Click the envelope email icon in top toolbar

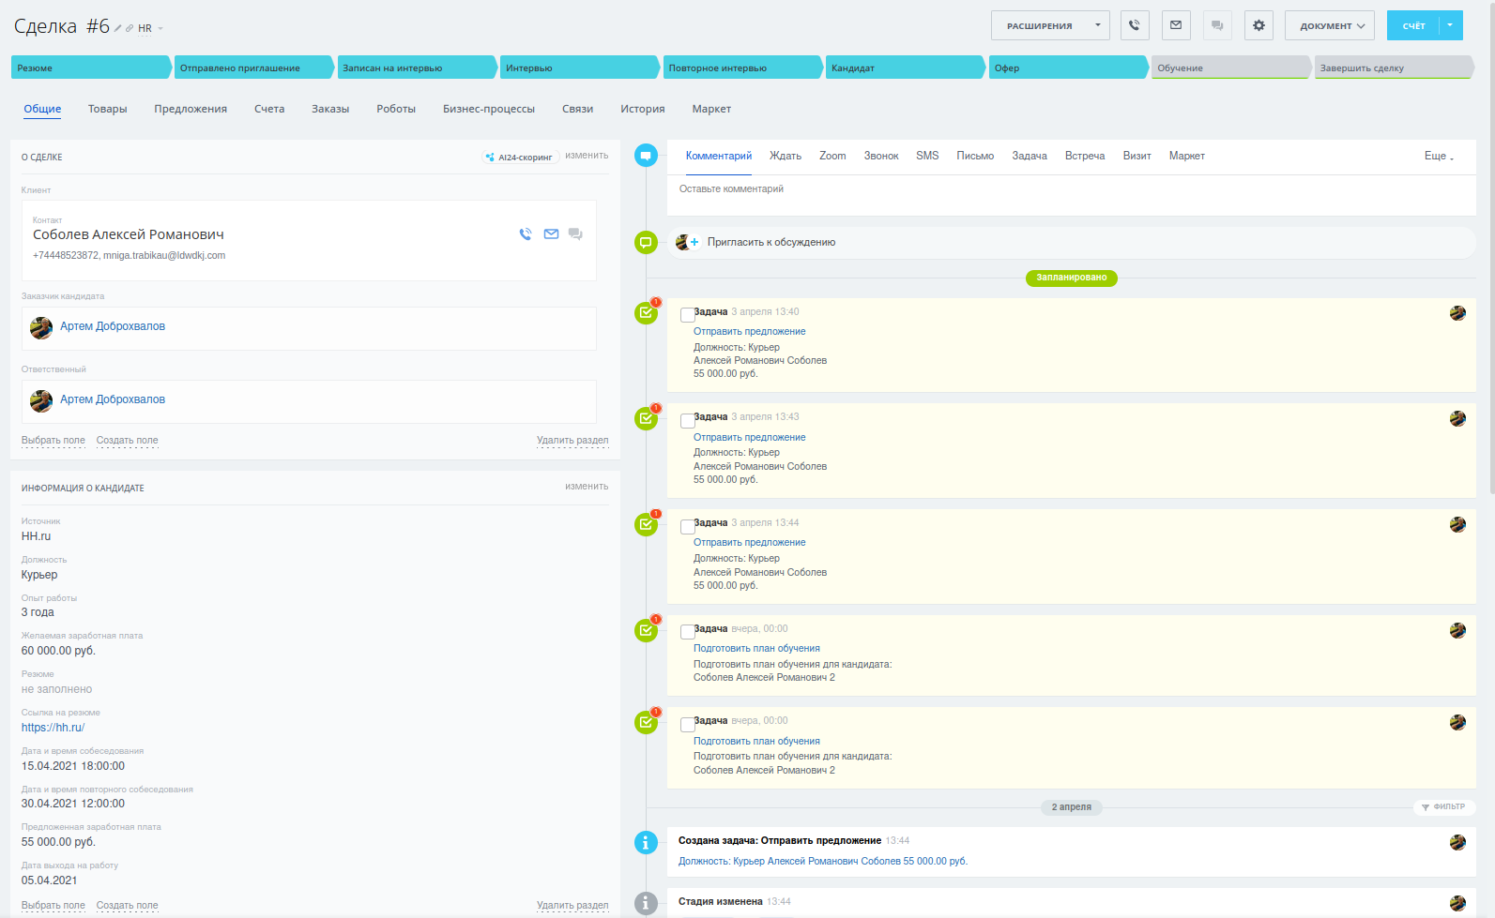pos(1176,25)
